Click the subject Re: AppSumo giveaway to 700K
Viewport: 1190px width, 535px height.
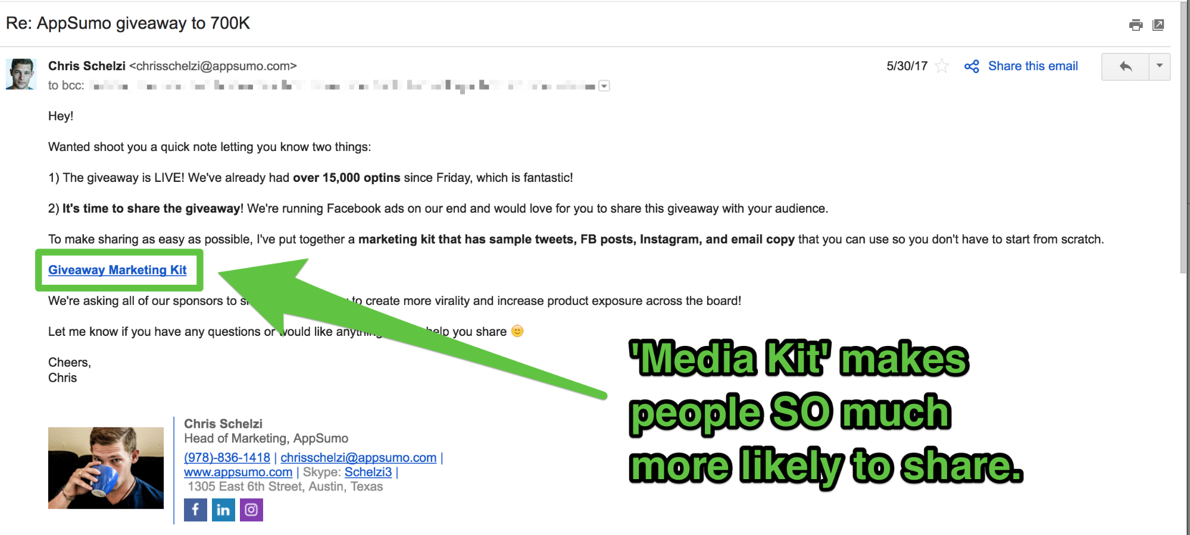128,23
